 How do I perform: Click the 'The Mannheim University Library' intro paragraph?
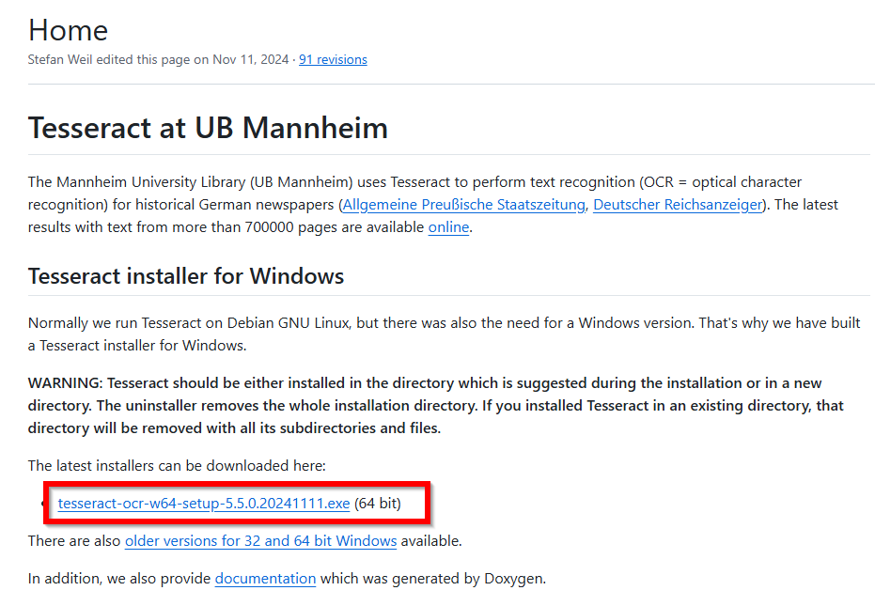coord(433,205)
